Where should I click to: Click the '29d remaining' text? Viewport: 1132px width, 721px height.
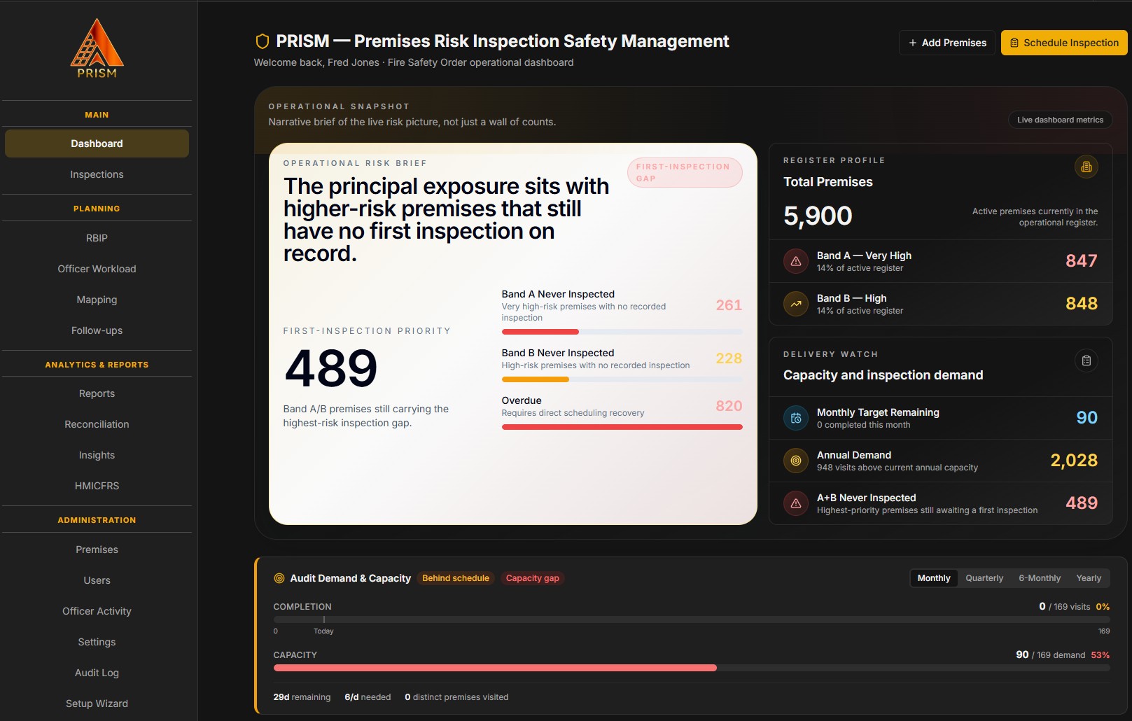[302, 697]
